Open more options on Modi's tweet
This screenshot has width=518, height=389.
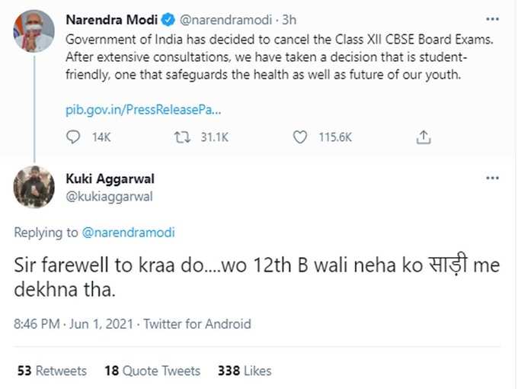coord(492,18)
